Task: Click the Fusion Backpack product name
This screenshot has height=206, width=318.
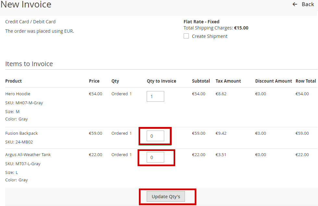Action: pyautogui.click(x=21, y=133)
